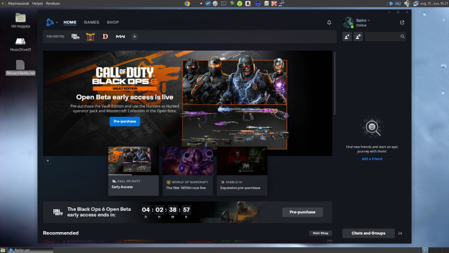Switch to the HOME tab
449x253 pixels.
coord(70,22)
